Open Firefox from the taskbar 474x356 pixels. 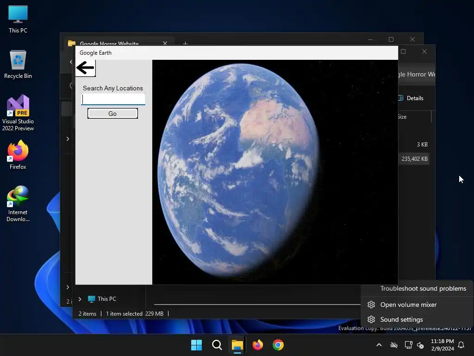[x=258, y=345]
